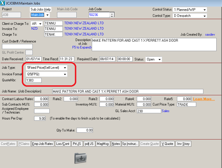Click the Qty To Make field
Viewport: 222px width, 168px height.
pyautogui.click(x=85, y=130)
